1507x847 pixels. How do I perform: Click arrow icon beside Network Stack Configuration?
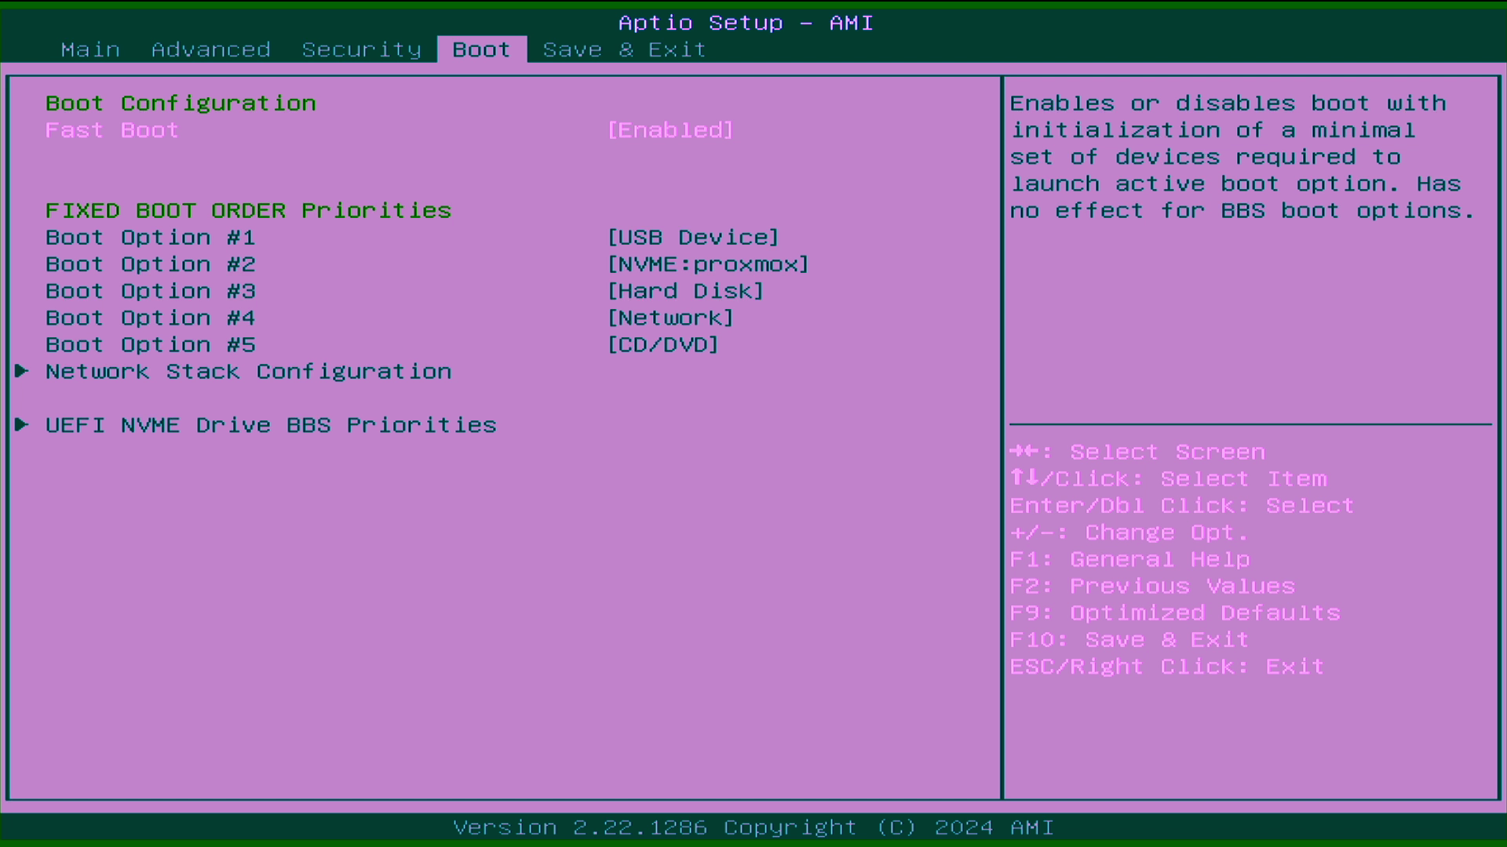[x=22, y=371]
